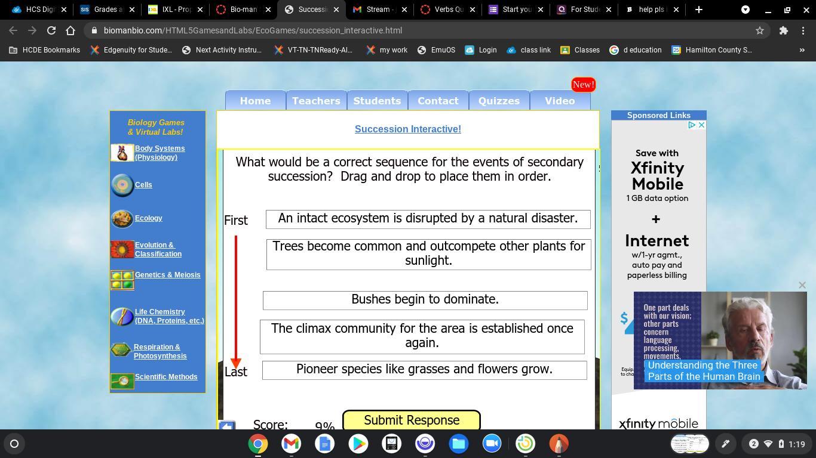
Task: Open the Files app on the shelf
Action: tap(459, 444)
